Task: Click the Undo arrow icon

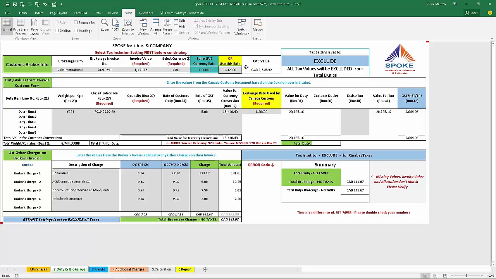Action: tap(45, 4)
